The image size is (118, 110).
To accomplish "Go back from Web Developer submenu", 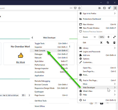I will [32, 38].
